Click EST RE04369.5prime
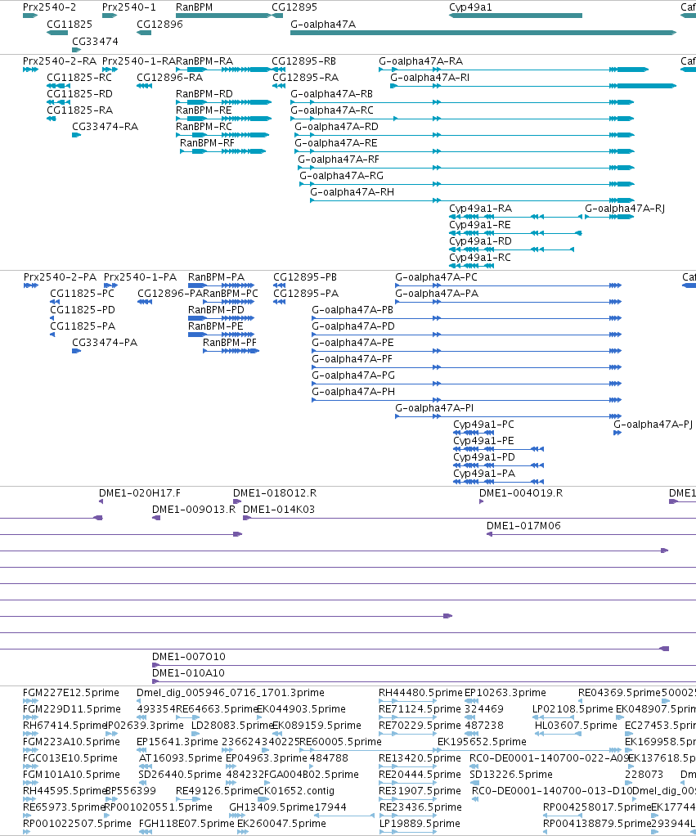Image resolution: width=696 pixels, height=836 pixels. pyautogui.click(x=619, y=693)
